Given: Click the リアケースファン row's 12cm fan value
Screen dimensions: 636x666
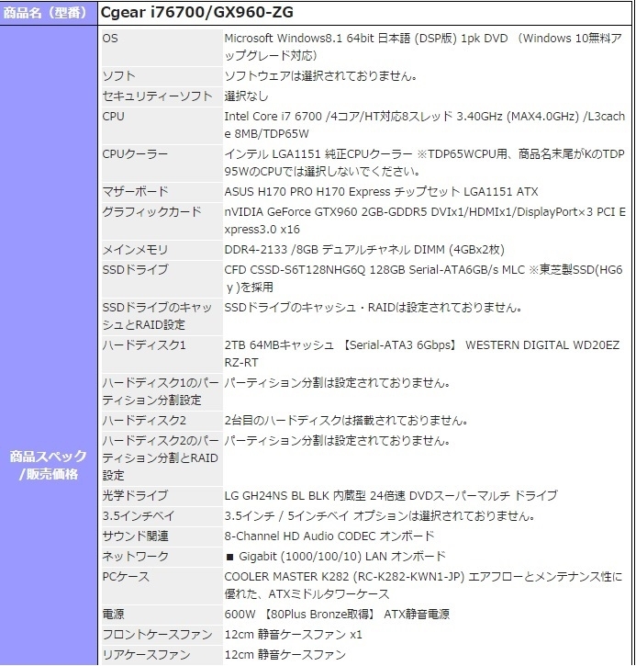Looking at the screenshot, I should (x=285, y=655).
